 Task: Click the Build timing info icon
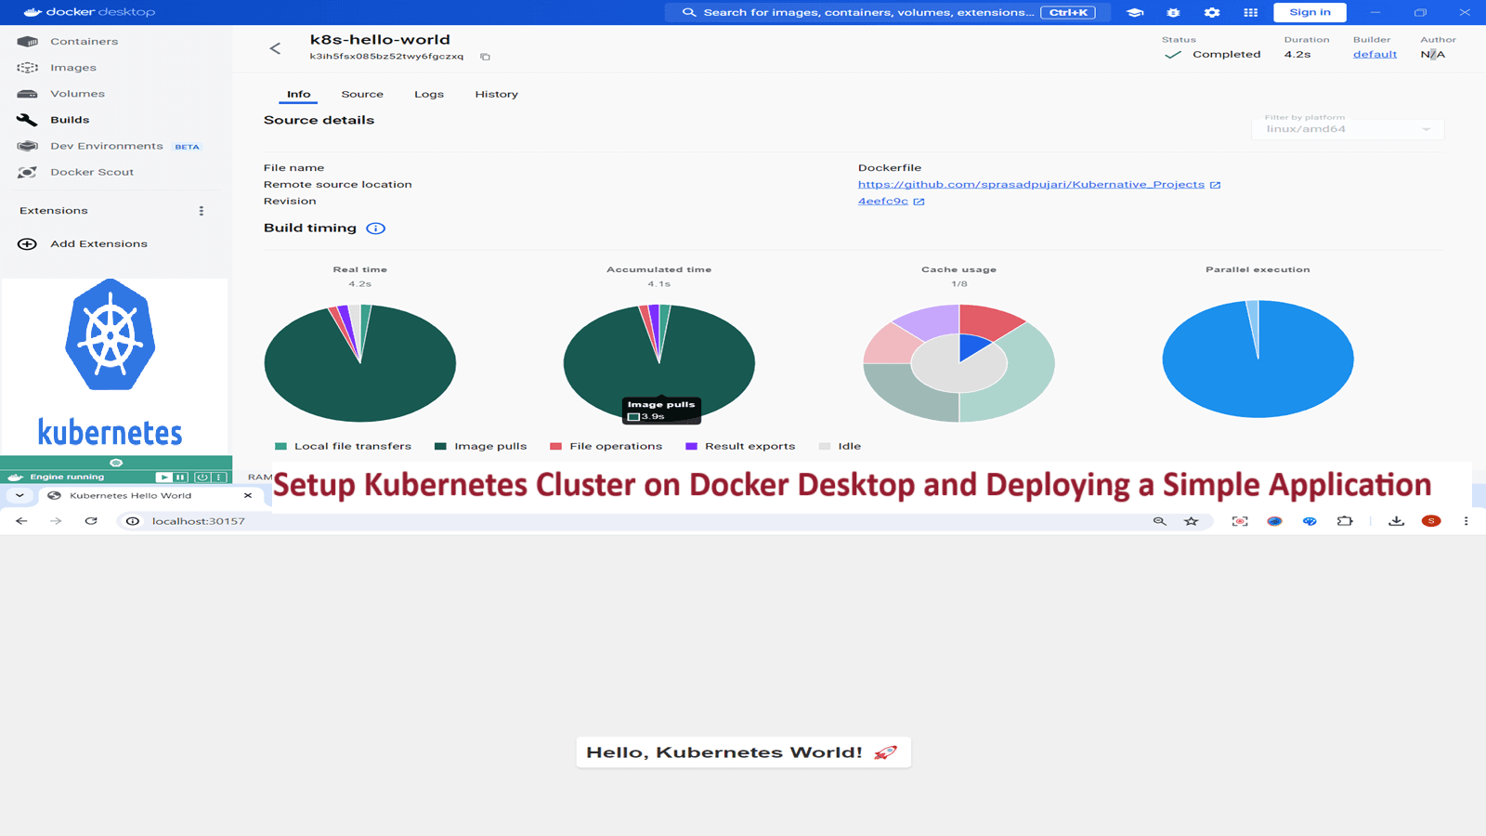375,229
